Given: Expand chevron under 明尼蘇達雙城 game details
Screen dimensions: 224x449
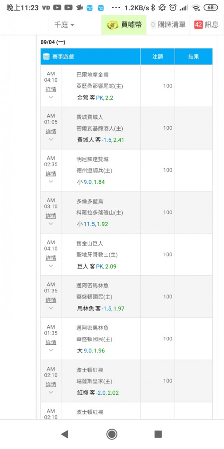Looking at the screenshot, I should point(51,181).
